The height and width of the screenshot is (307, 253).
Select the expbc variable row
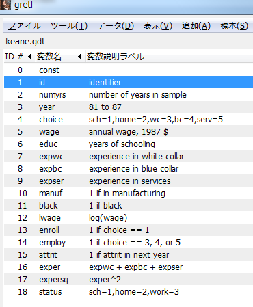click(129, 168)
